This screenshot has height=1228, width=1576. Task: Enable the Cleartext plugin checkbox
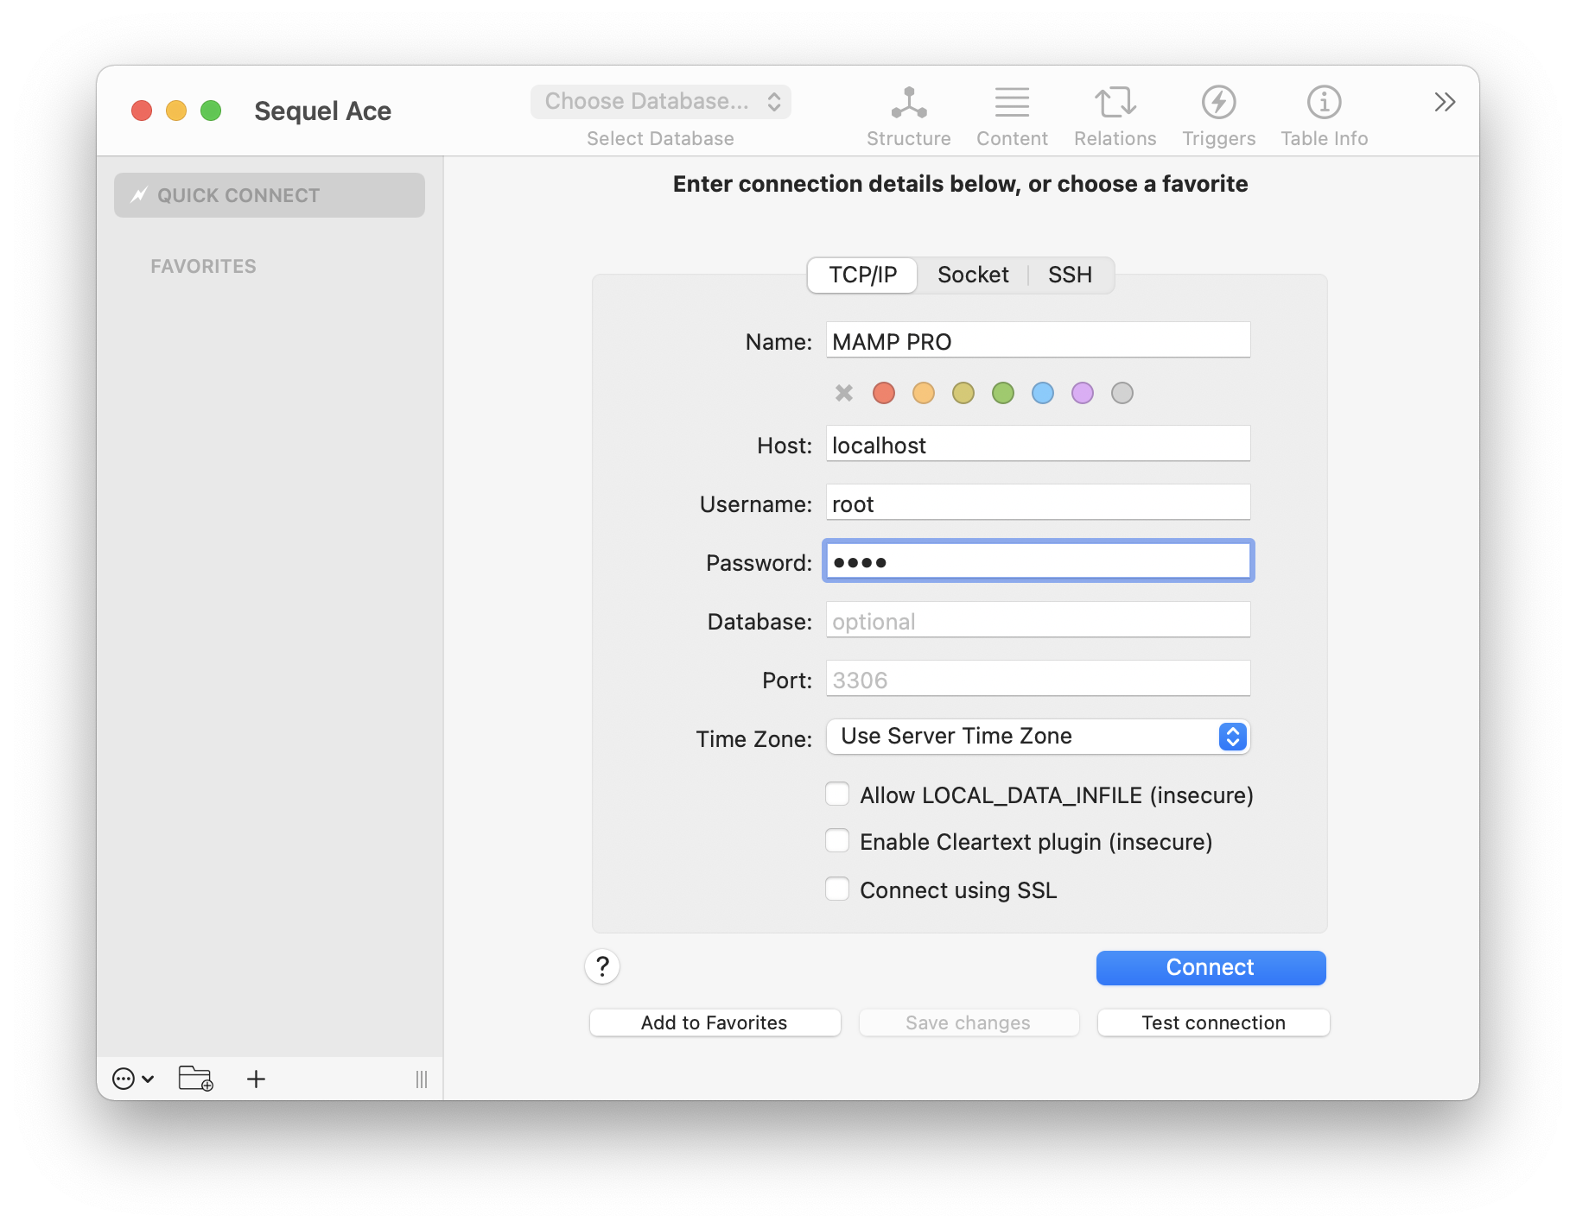(x=837, y=841)
